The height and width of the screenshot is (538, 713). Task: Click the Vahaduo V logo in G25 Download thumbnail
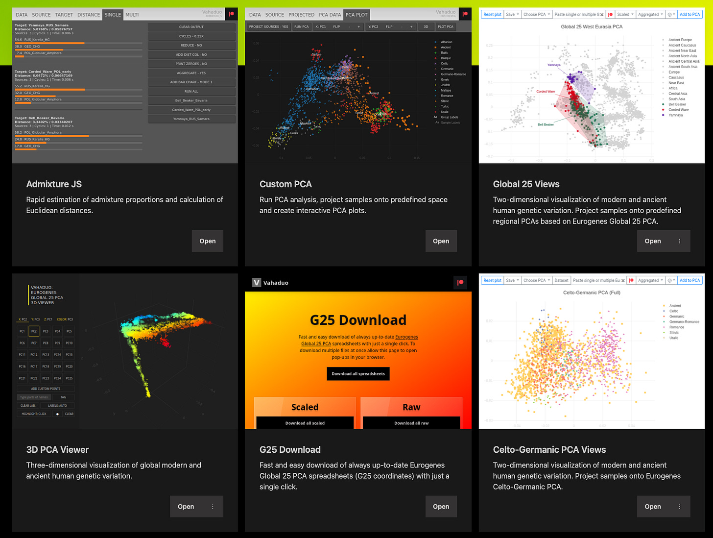point(257,283)
